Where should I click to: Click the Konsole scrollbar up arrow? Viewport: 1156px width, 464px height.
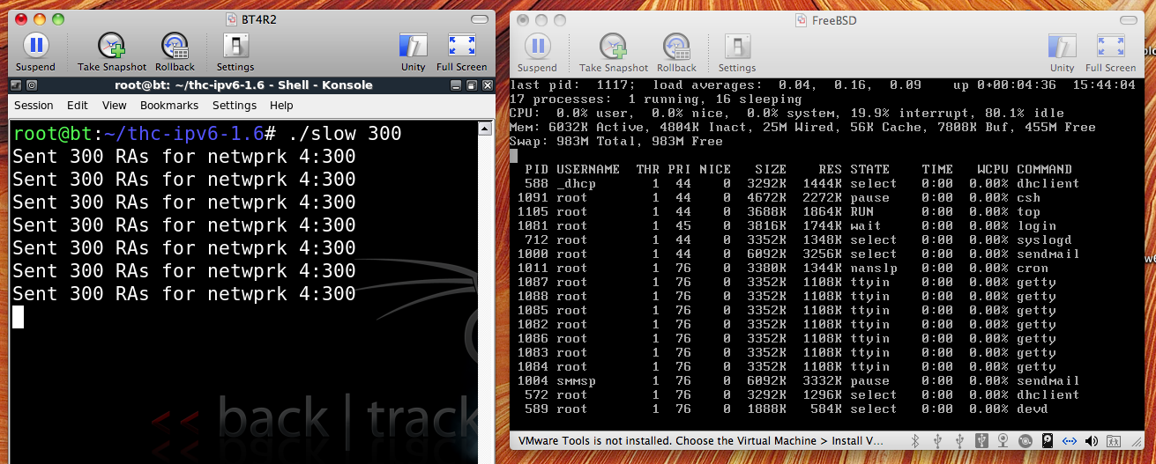[484, 129]
